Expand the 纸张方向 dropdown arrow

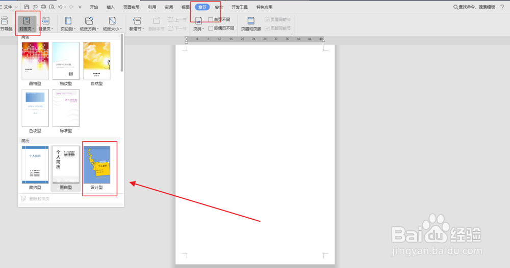coord(97,29)
